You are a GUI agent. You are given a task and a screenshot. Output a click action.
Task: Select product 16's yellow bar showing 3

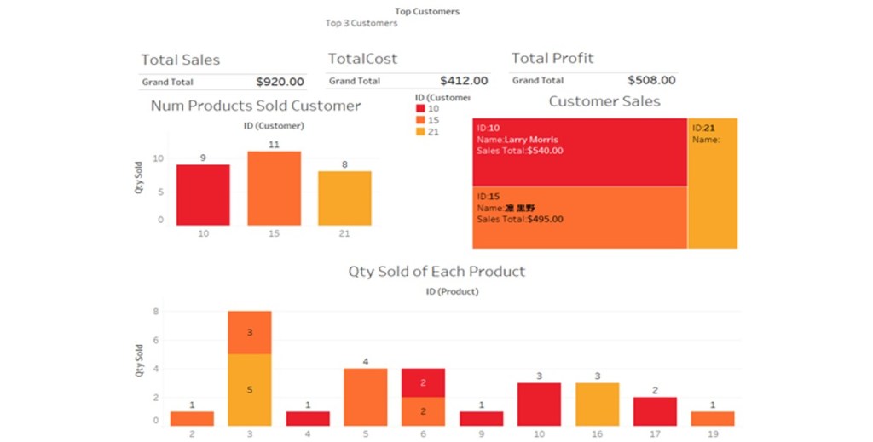pyautogui.click(x=597, y=405)
